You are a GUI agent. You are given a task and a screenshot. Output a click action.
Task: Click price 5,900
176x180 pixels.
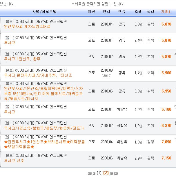[166, 73]
